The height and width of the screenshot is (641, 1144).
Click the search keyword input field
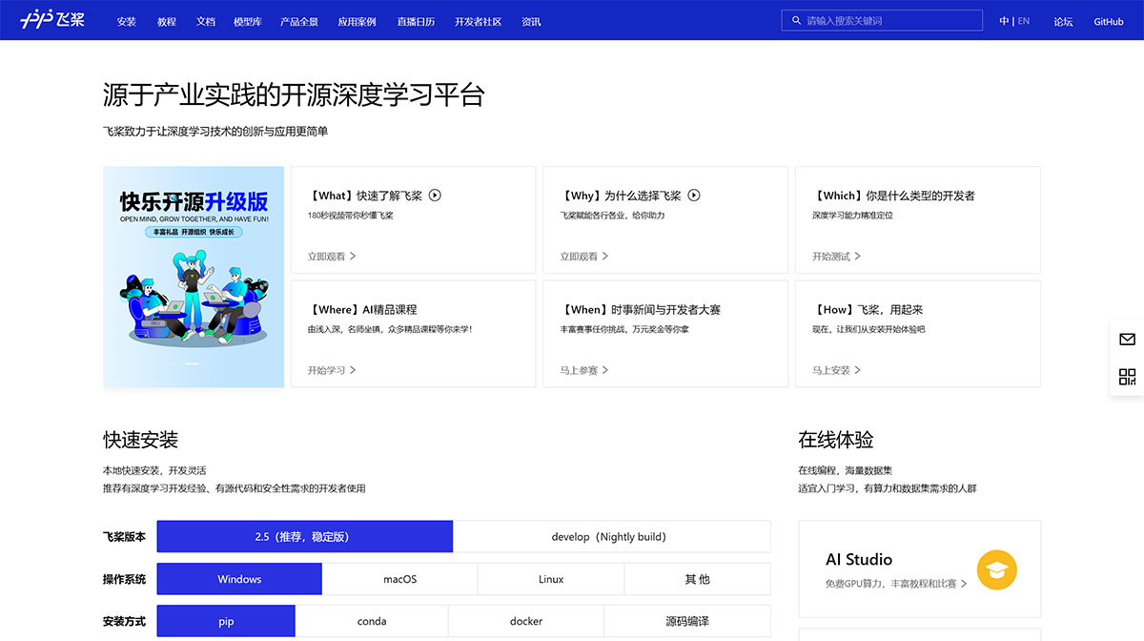pos(882,19)
